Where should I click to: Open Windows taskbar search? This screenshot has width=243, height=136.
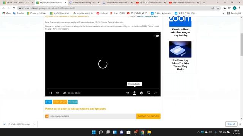click(x=101, y=132)
